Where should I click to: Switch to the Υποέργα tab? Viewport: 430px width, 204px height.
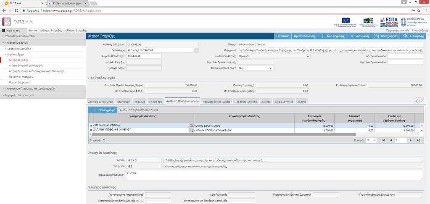tap(140, 102)
